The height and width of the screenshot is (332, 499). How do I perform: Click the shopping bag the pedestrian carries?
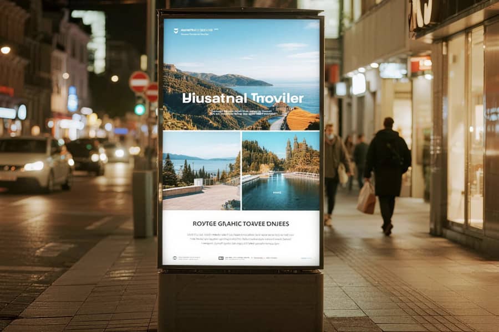tap(366, 198)
